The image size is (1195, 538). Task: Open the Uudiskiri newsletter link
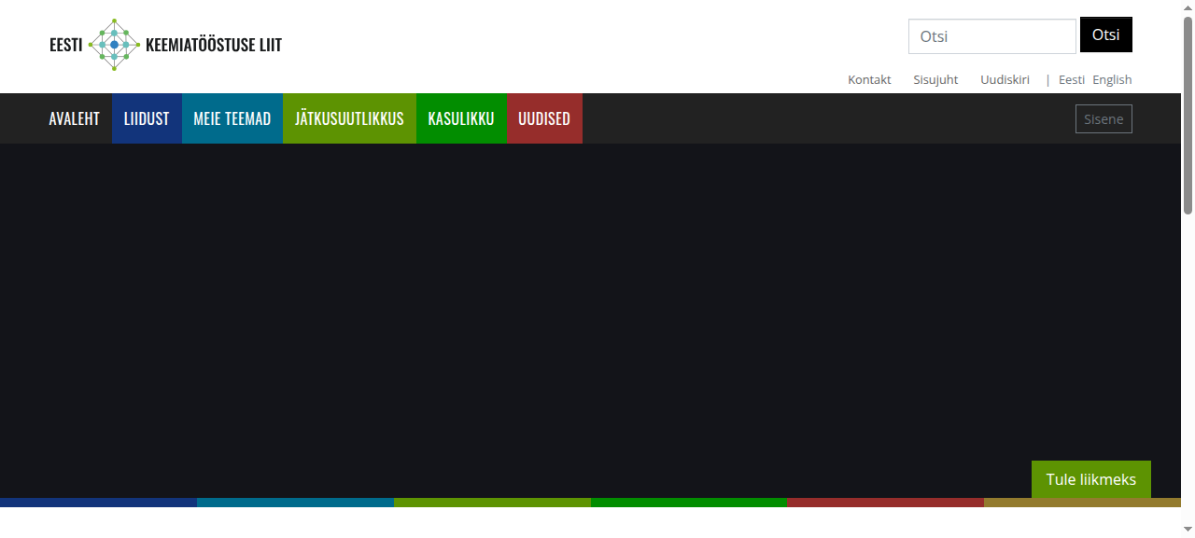click(x=1005, y=80)
